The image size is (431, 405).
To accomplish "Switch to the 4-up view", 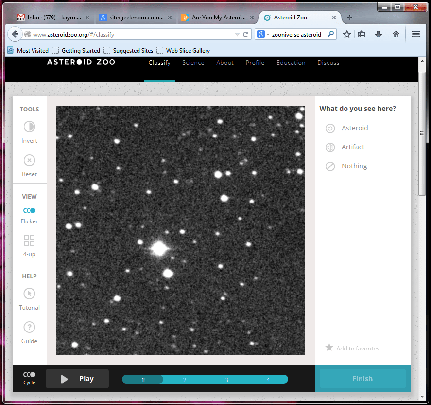I will [x=29, y=240].
